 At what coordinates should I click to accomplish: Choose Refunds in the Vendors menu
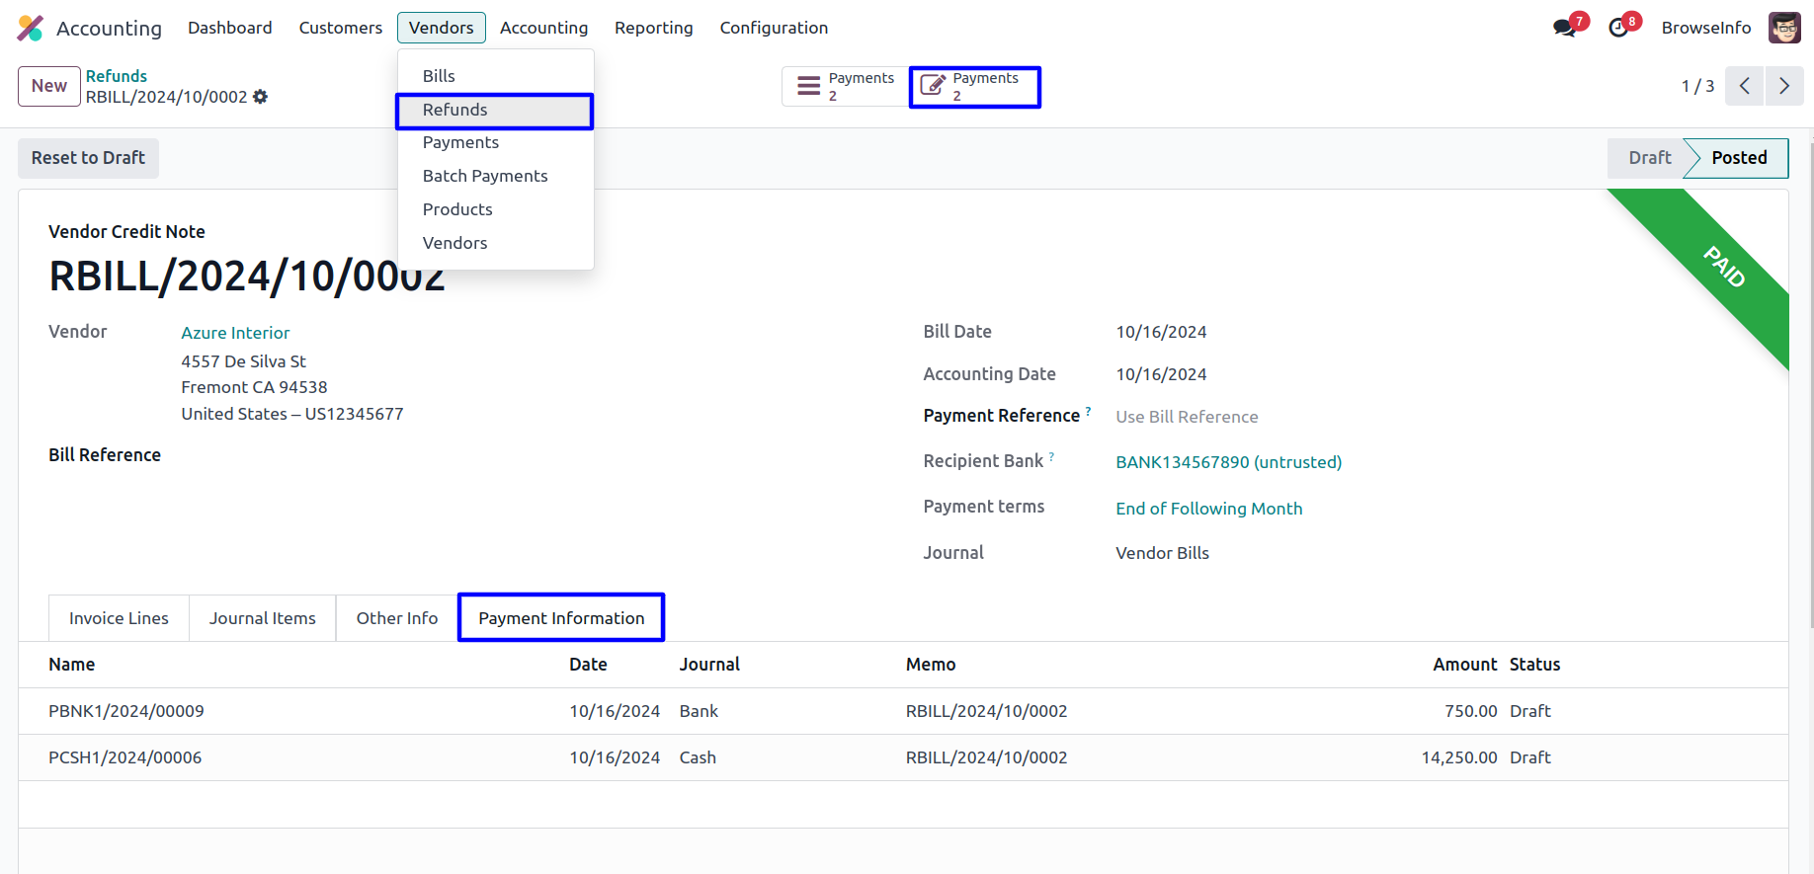[x=455, y=110]
